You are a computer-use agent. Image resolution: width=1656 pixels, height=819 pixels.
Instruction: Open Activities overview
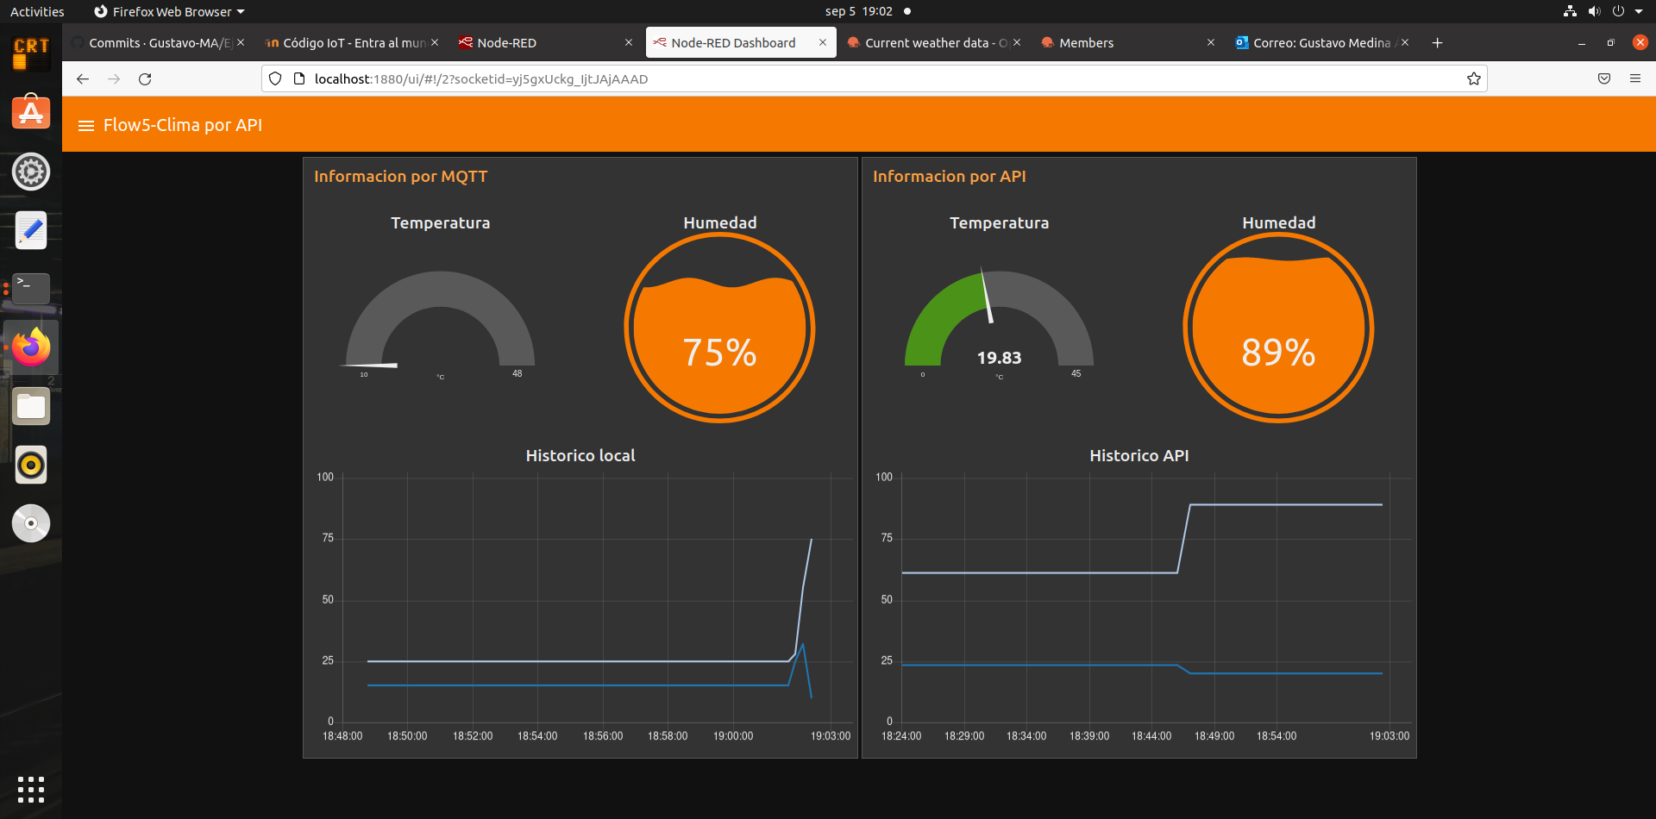(37, 11)
